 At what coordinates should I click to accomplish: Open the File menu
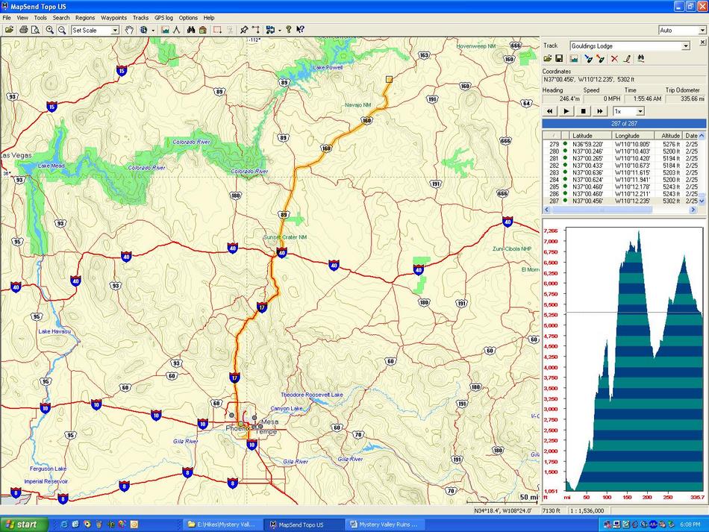pyautogui.click(x=7, y=18)
